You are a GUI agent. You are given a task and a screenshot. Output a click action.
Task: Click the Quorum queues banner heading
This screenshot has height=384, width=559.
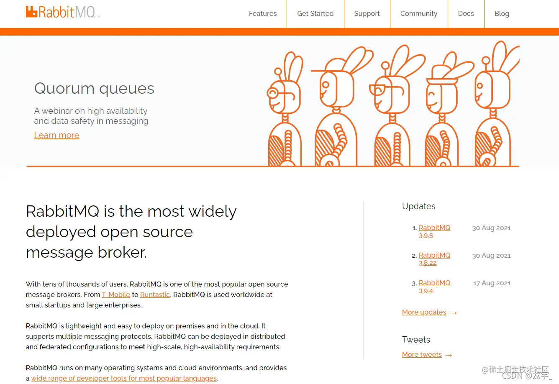tap(94, 88)
